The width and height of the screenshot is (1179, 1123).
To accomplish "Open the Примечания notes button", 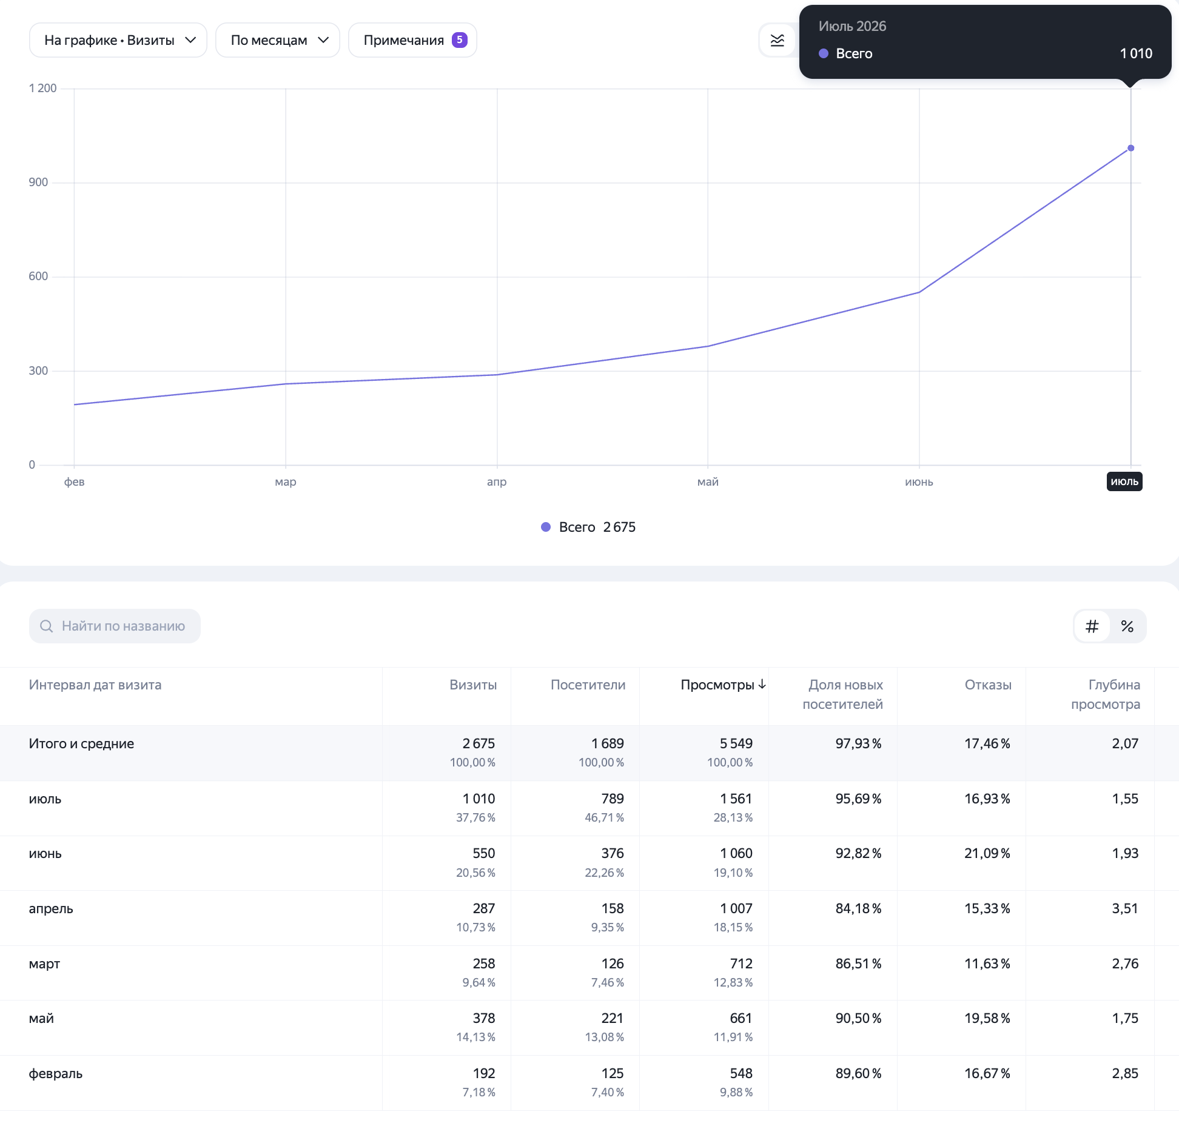I will pos(412,40).
